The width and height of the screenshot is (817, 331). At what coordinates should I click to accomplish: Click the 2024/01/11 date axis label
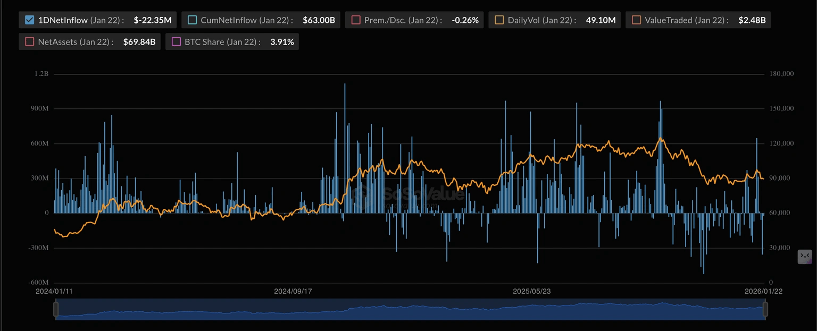54,291
